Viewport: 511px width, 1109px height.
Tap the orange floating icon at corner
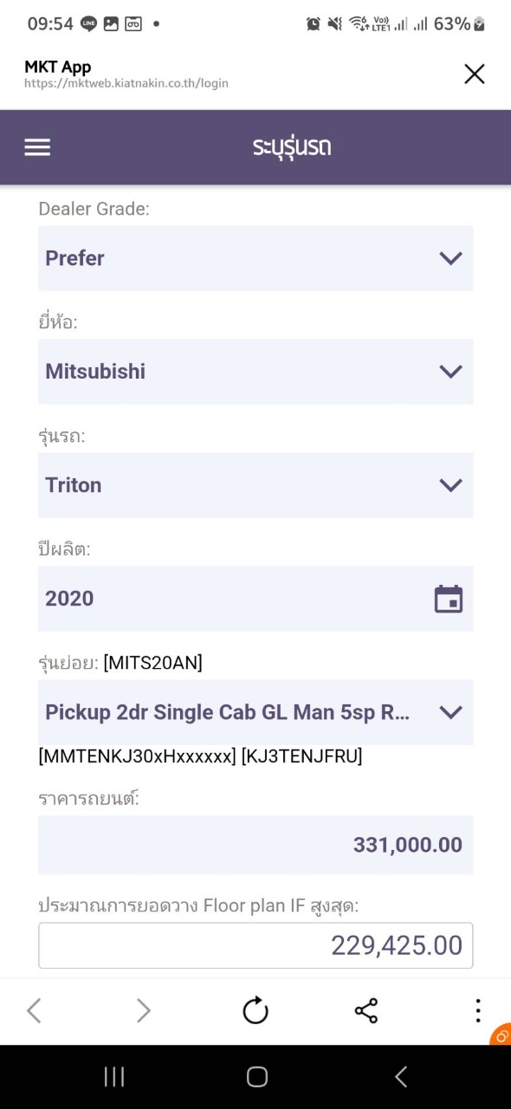(x=501, y=1035)
